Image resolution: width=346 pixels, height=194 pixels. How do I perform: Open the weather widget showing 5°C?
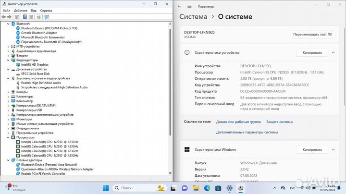pos(16,188)
